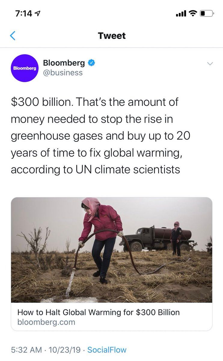
Task: Tap the bloomberg.com domain link
Action: tap(46, 322)
